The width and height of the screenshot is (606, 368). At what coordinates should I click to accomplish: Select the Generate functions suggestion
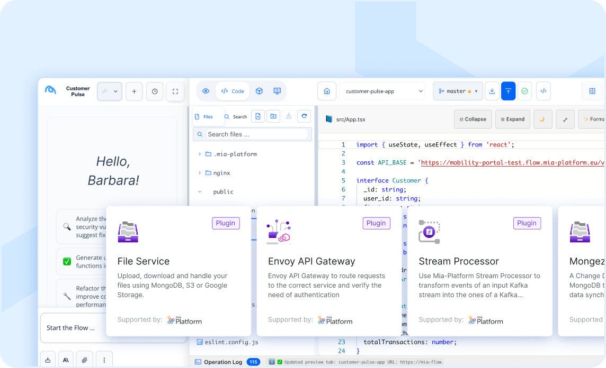point(81,262)
